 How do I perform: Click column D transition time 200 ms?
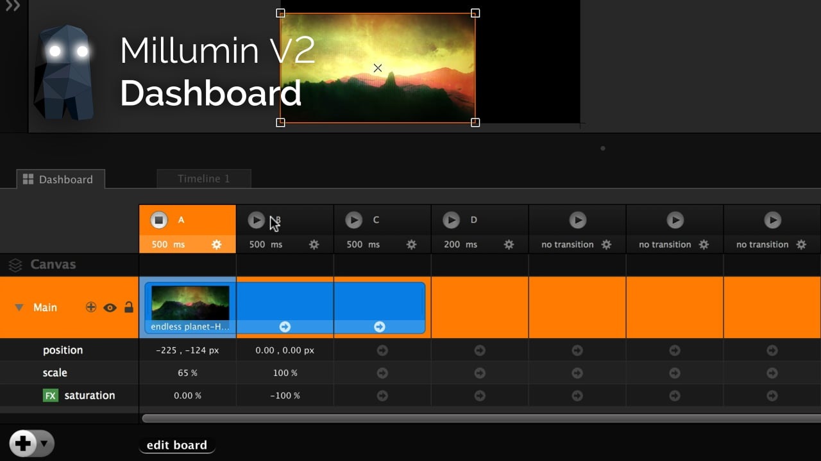tap(461, 245)
